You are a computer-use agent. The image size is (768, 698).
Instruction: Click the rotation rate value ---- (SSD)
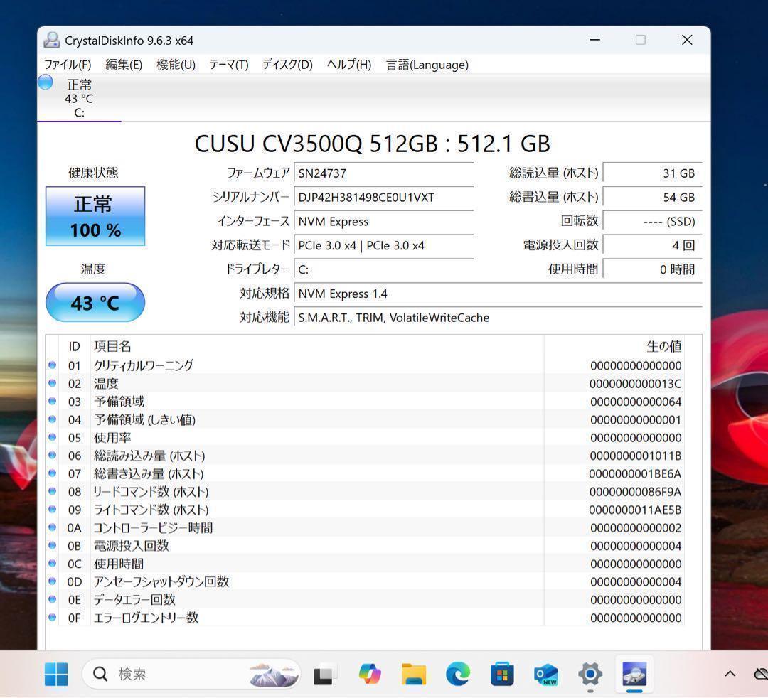(652, 221)
